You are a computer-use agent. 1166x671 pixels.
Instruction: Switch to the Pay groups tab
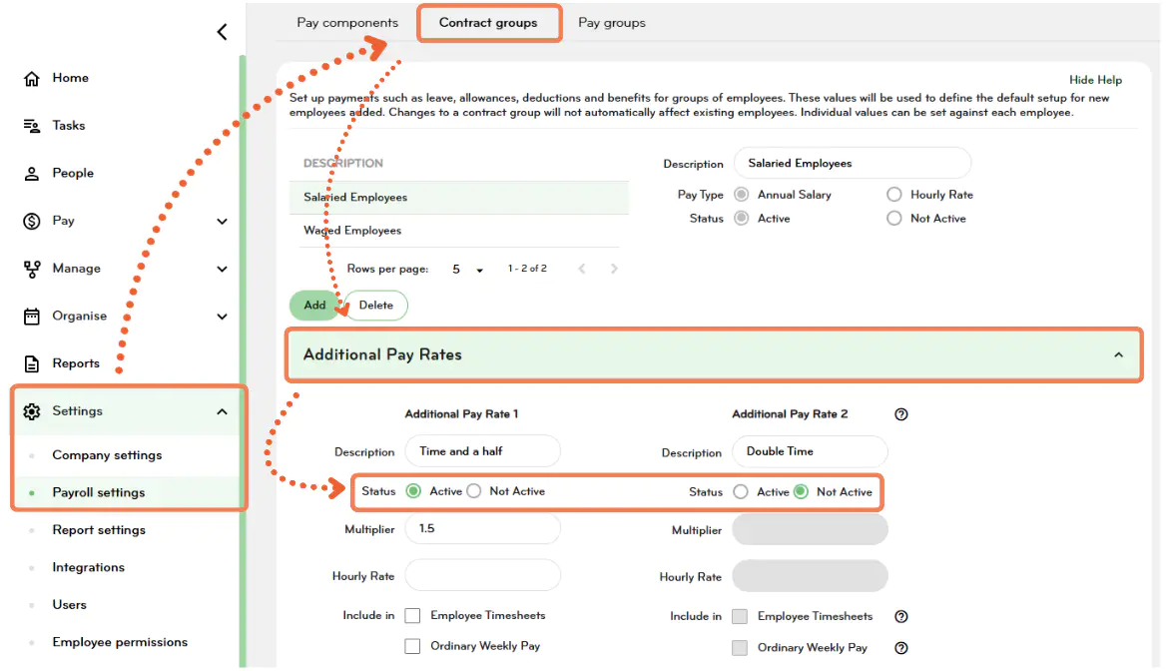[611, 22]
